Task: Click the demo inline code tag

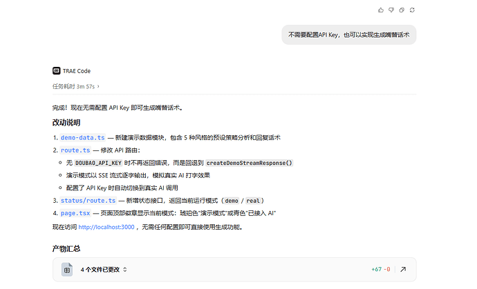Action: 232,201
